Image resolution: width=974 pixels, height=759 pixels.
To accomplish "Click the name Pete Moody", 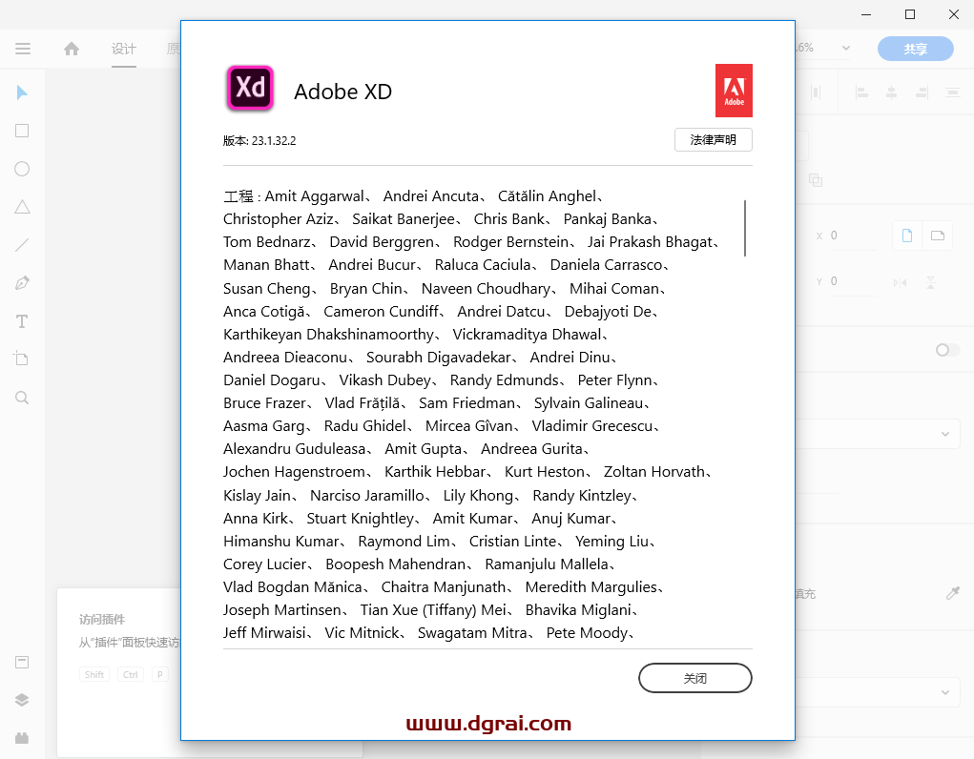I will 587,633.
